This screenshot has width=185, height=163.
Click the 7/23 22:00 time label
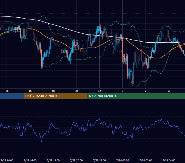[100, 160]
